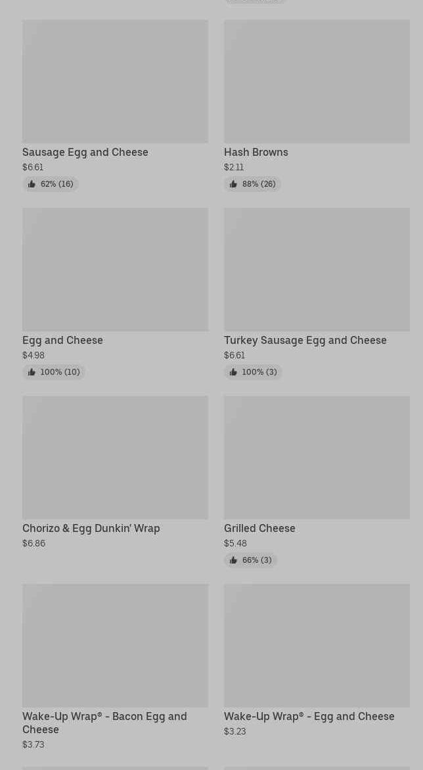Click thumbs-up icon on Grilled Cheese rating
This screenshot has width=423, height=770.
click(x=233, y=560)
